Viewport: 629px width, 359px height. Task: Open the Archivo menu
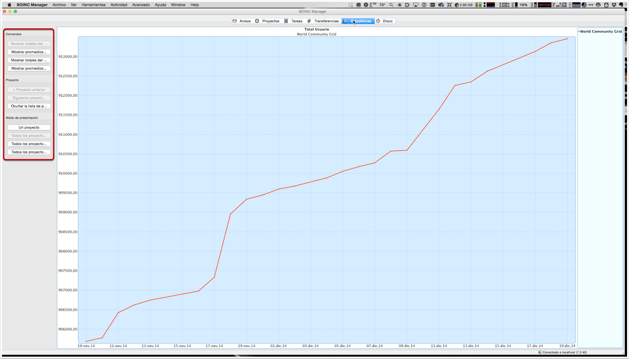(59, 5)
